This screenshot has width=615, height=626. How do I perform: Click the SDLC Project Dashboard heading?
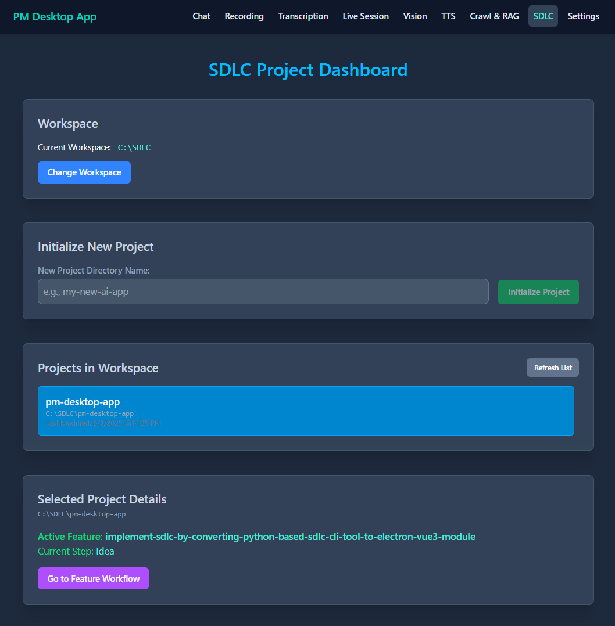307,70
